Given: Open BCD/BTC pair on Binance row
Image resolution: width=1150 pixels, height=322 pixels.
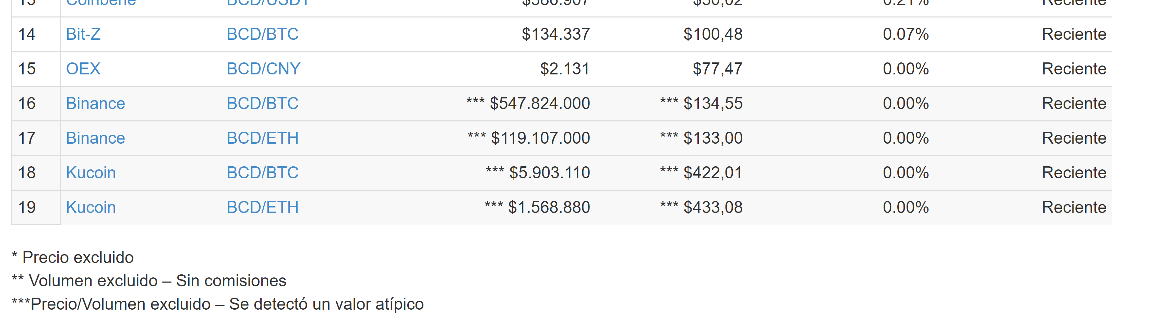Looking at the screenshot, I should (262, 104).
